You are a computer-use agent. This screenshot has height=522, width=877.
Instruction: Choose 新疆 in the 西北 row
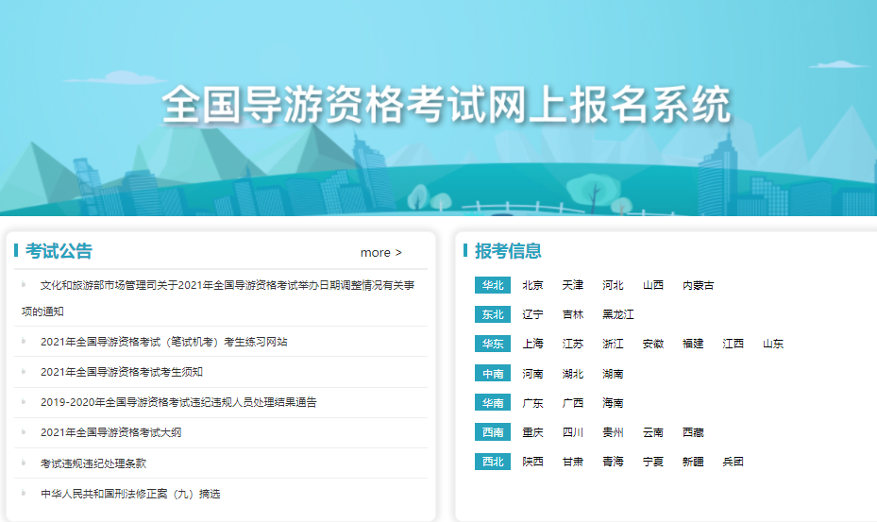[693, 462]
